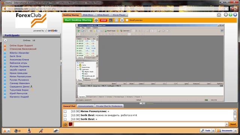Select participant Юрченко Андрей

(x=19, y=97)
